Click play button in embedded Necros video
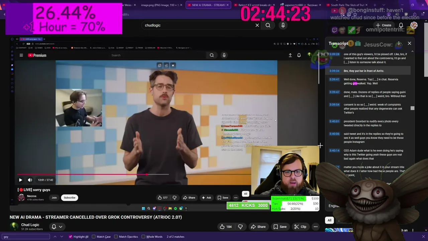This screenshot has height=241, width=428. coord(20,180)
